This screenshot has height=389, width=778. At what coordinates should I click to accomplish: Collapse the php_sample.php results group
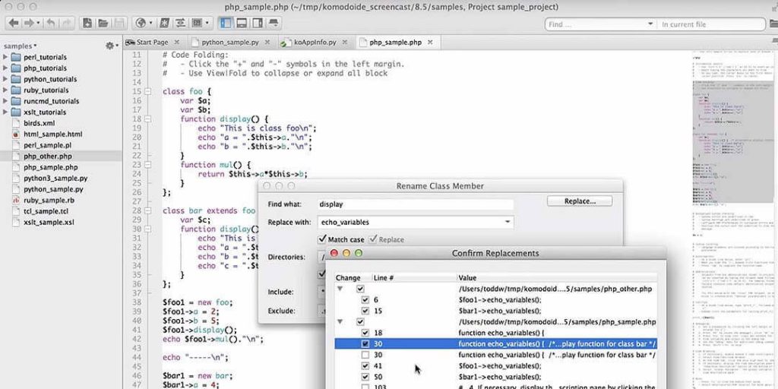pos(340,322)
